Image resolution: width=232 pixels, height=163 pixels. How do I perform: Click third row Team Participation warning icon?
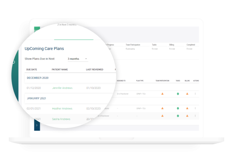[162, 116]
